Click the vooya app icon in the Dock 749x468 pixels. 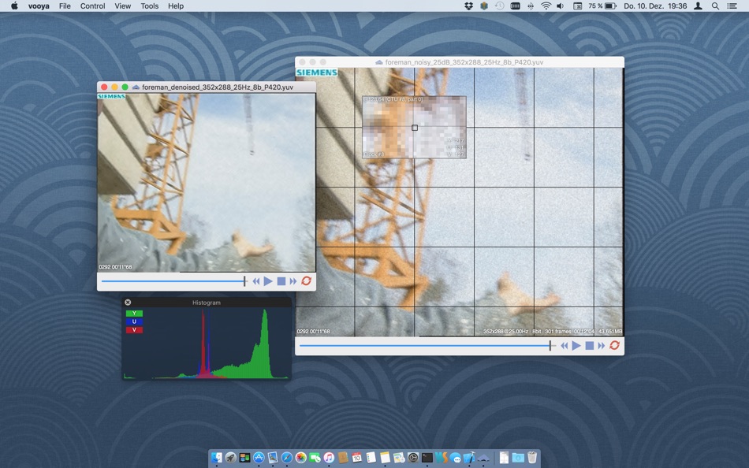[483, 458]
